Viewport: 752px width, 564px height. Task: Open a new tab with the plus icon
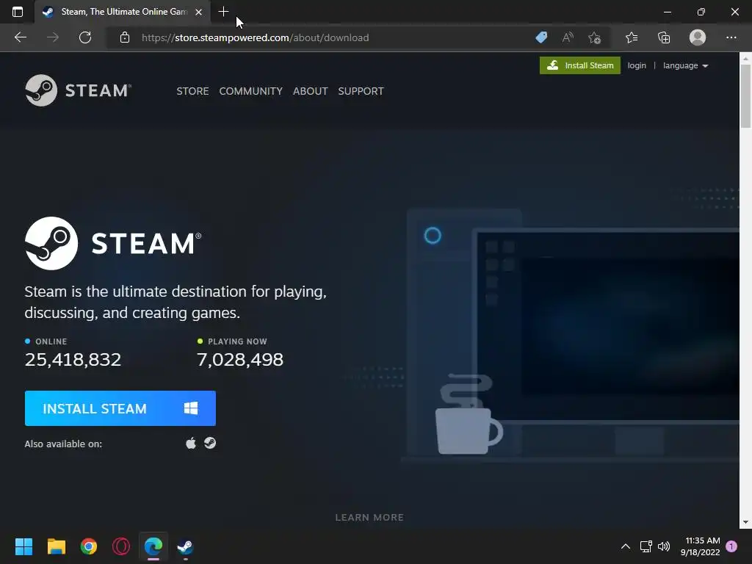(223, 12)
